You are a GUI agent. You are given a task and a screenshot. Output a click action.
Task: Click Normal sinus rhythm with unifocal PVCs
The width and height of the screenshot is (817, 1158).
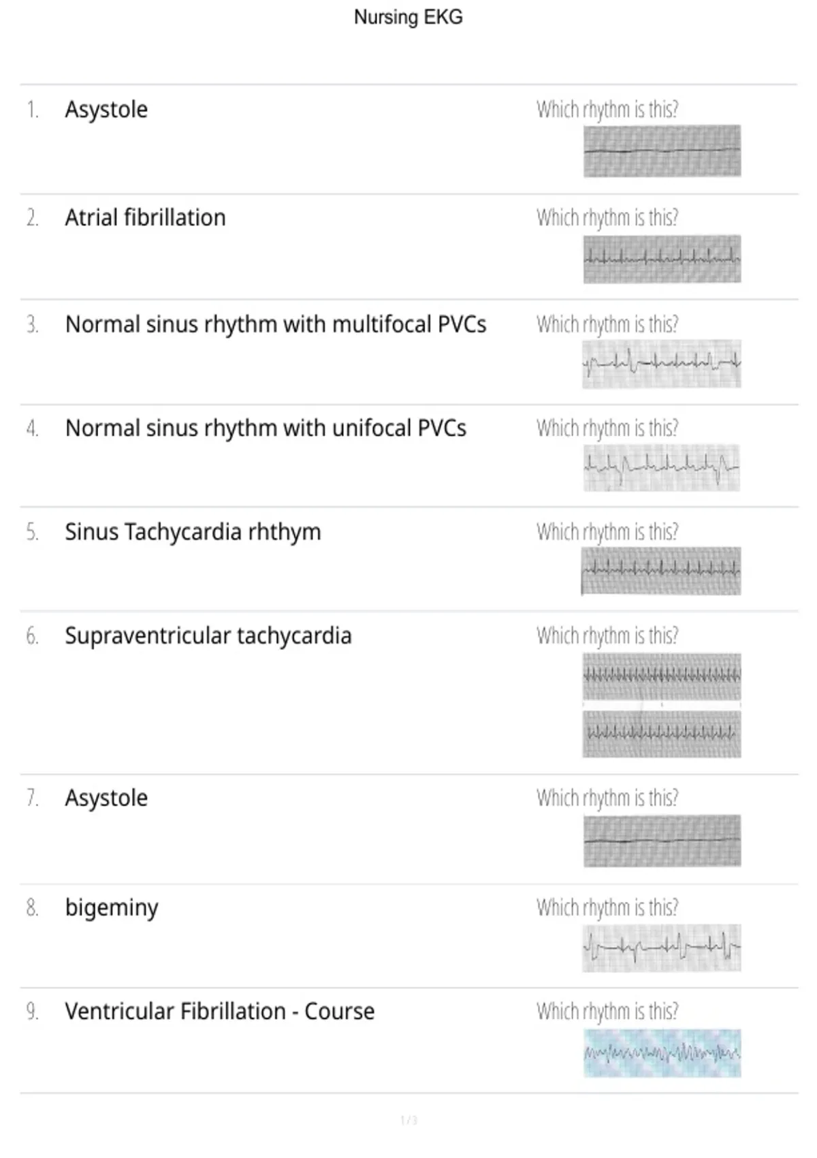tap(266, 428)
